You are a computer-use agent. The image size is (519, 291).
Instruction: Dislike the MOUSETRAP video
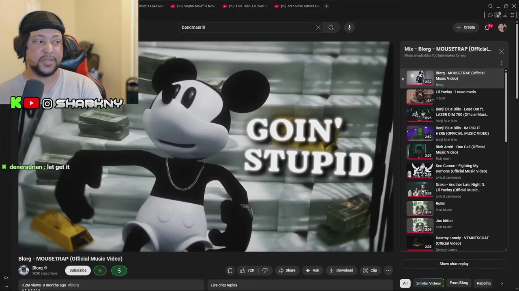tap(265, 270)
